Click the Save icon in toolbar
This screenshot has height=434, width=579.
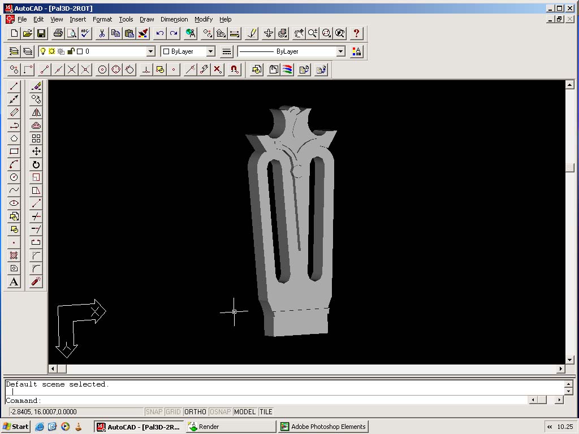tap(41, 33)
